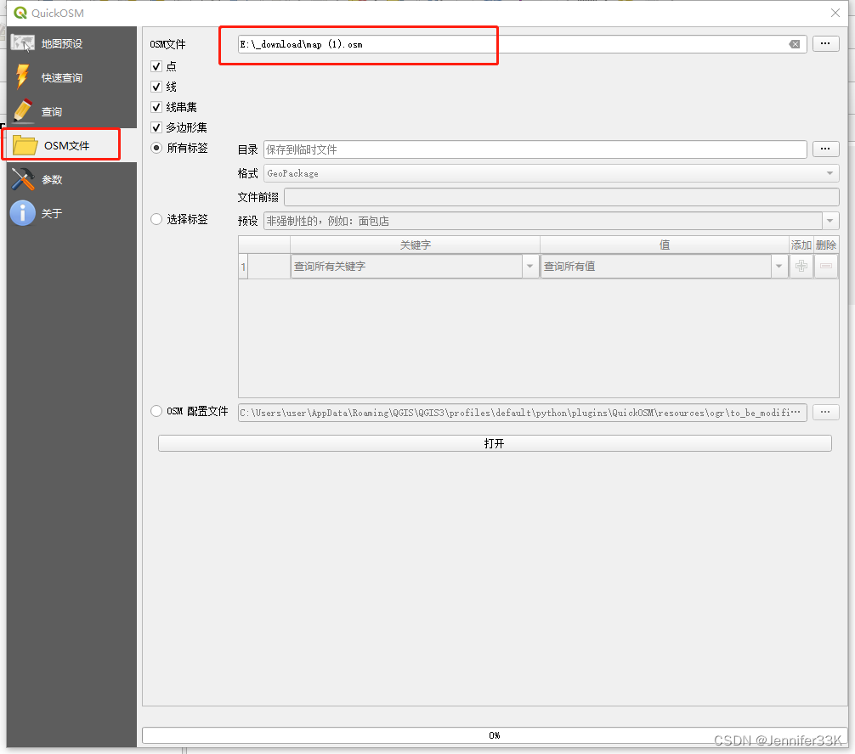Click the 删除 link to remove a tag
The image size is (855, 754).
tap(827, 245)
